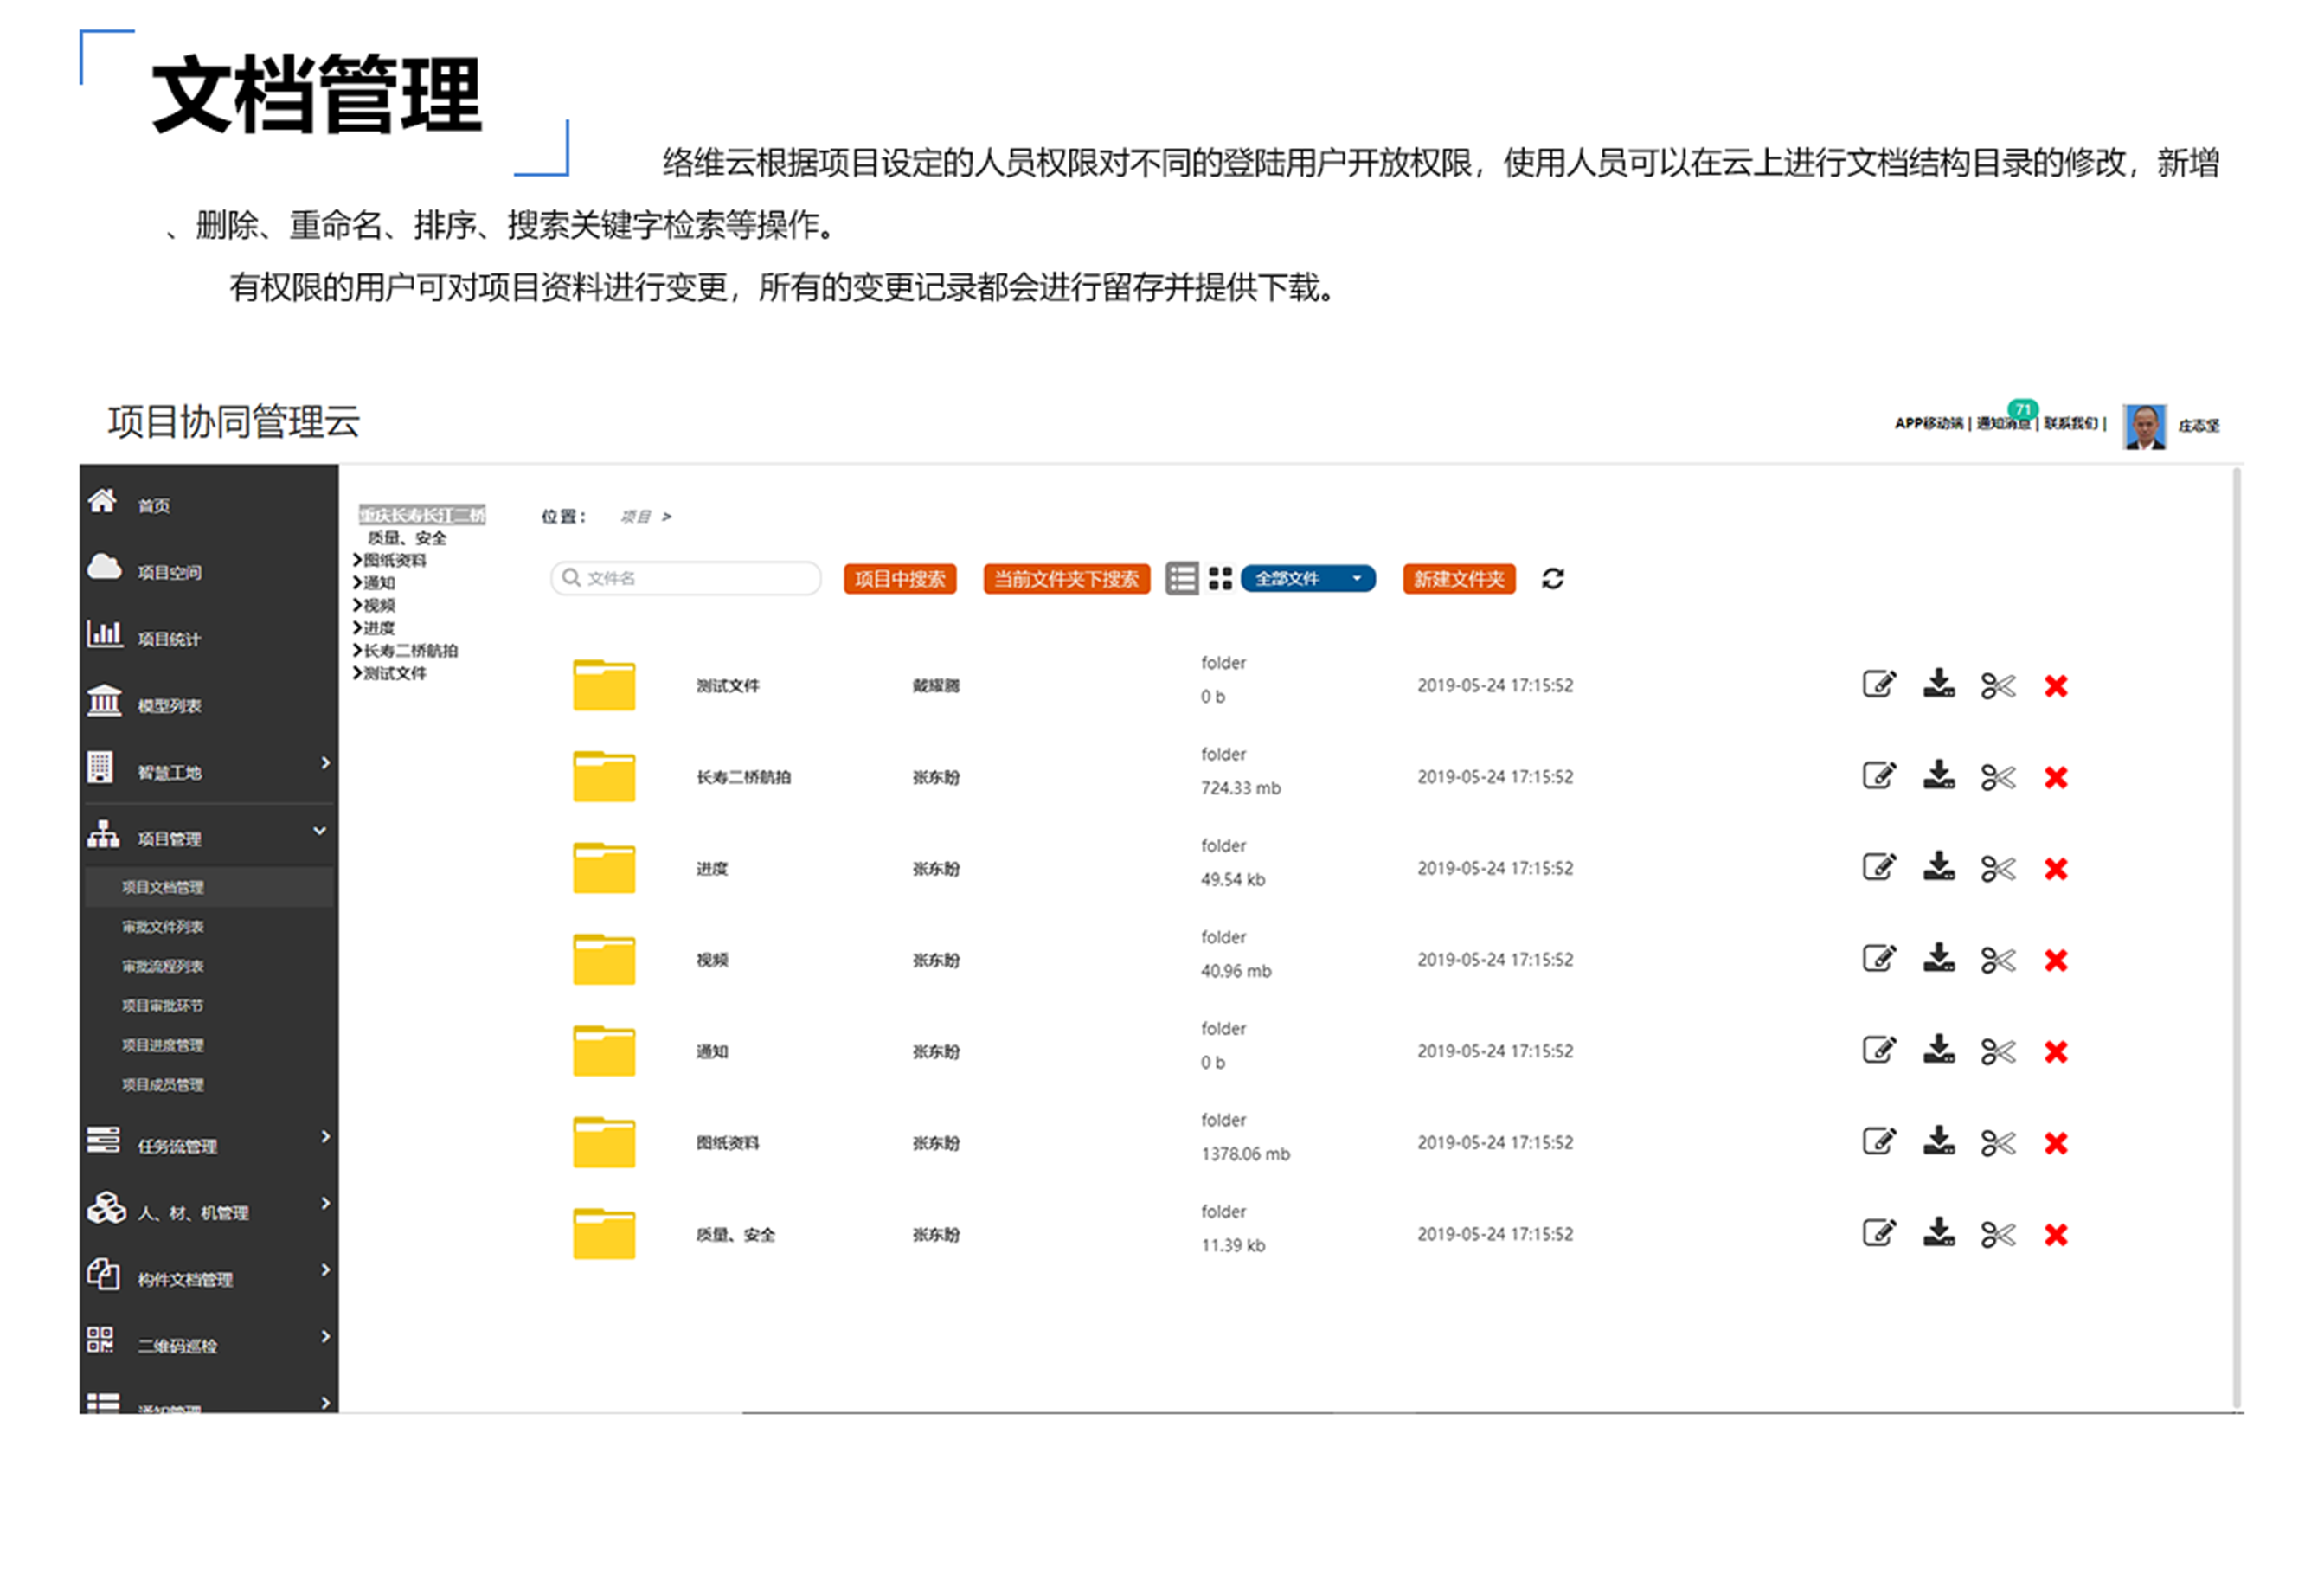Expand the 构件文档管理 sidebar menu
The width and height of the screenshot is (2324, 1594).
[x=325, y=1270]
